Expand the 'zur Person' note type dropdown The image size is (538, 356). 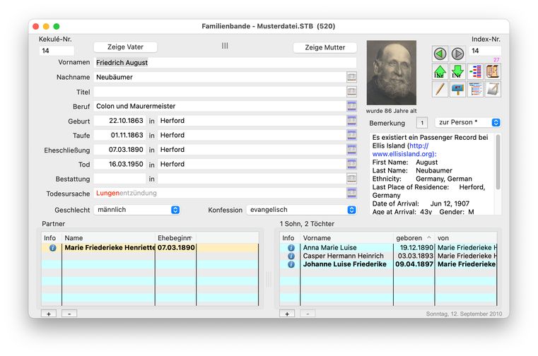(x=467, y=123)
